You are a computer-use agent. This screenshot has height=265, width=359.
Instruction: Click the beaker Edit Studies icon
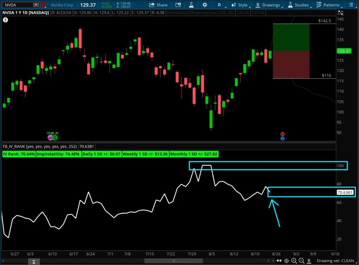[191, 5]
